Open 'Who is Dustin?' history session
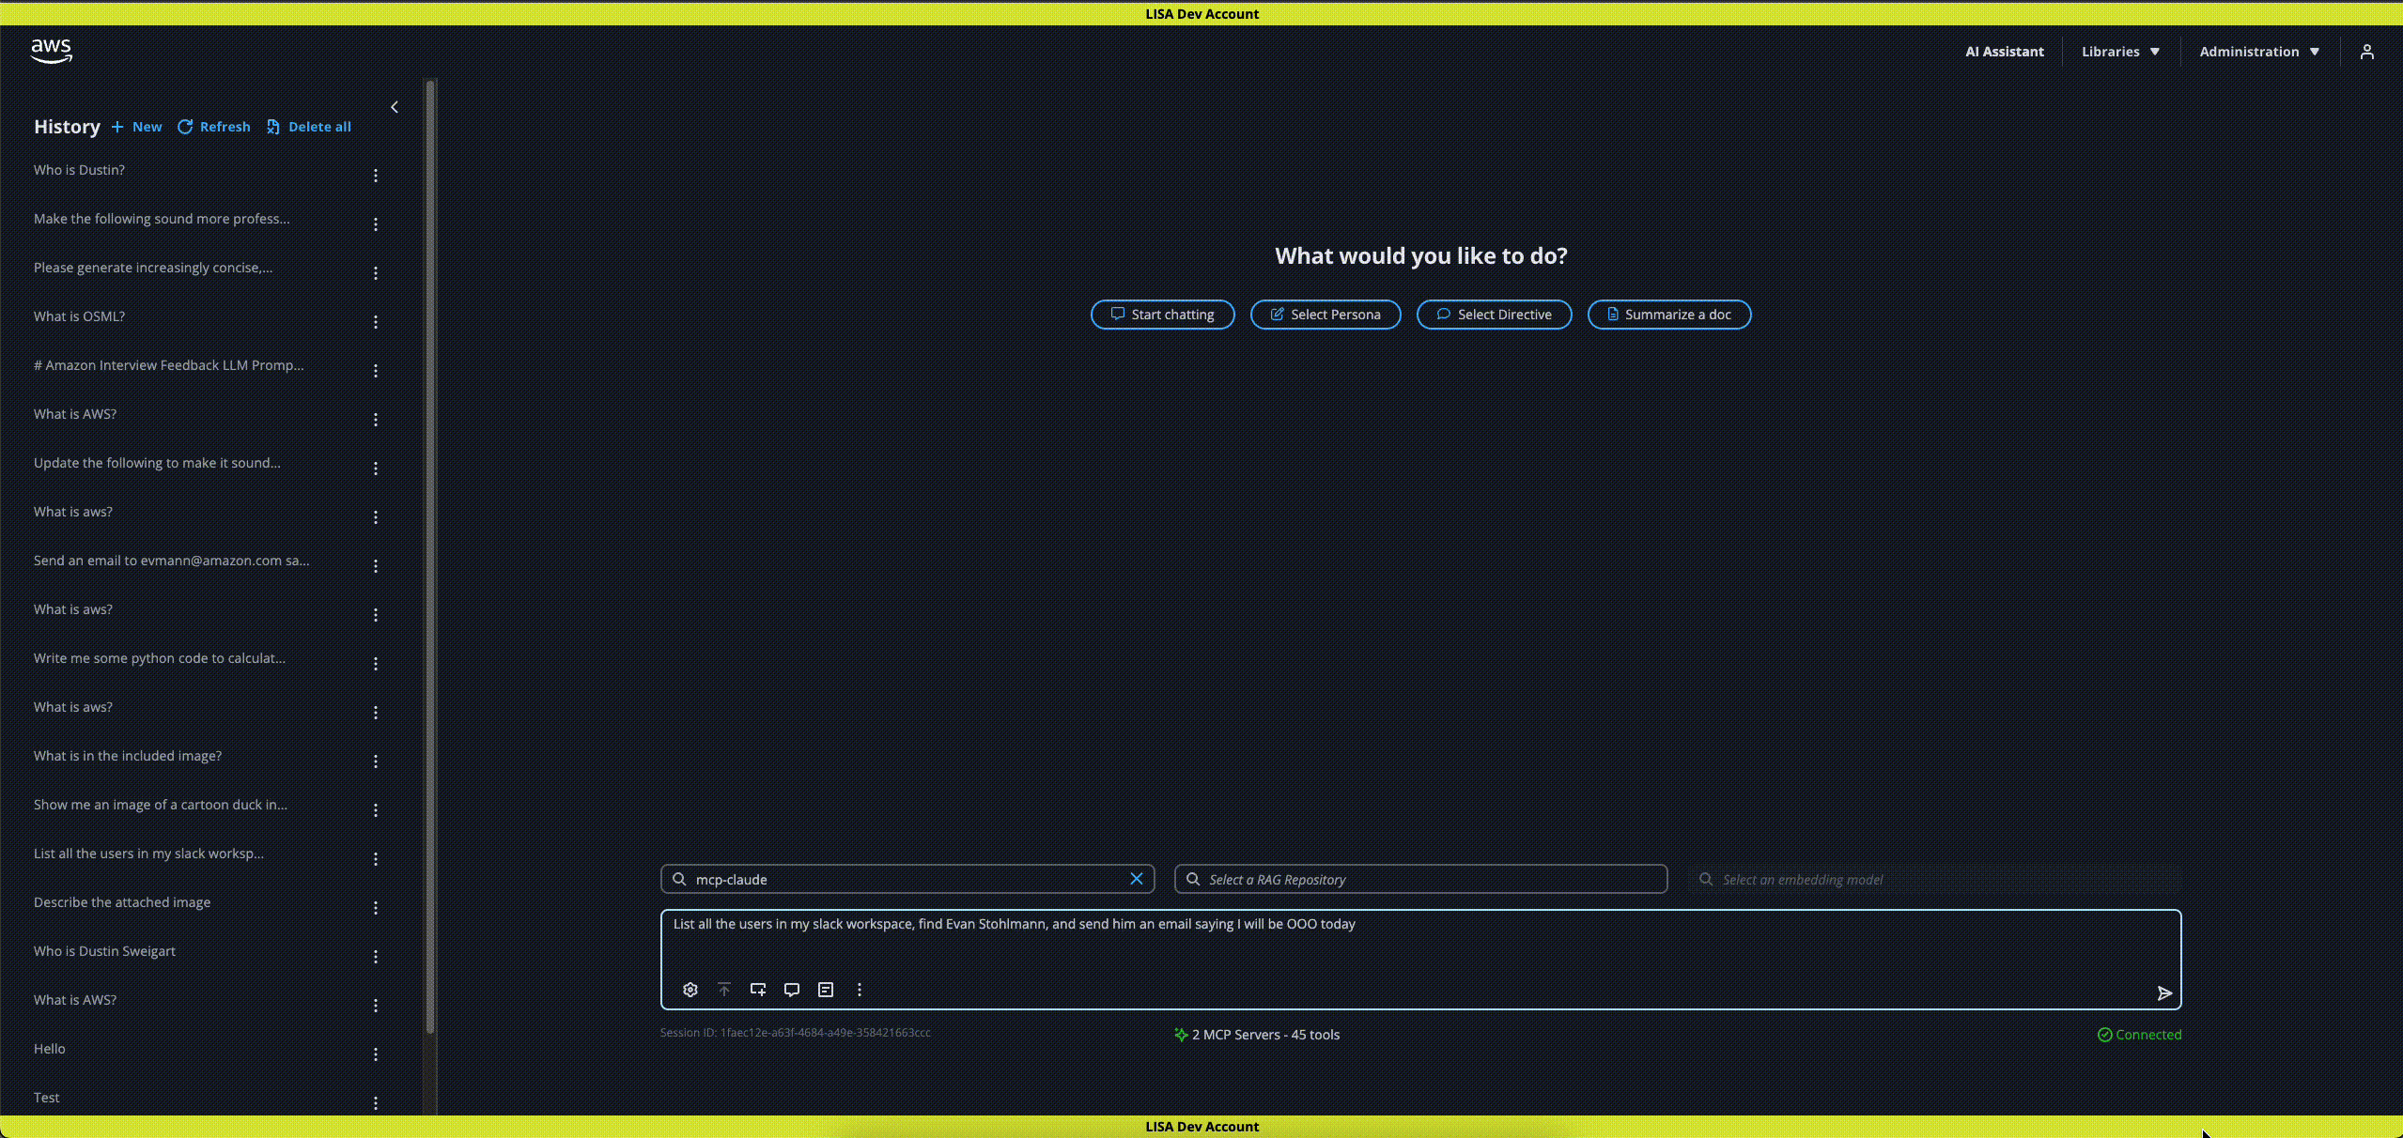This screenshot has height=1138, width=2403. pos(79,170)
